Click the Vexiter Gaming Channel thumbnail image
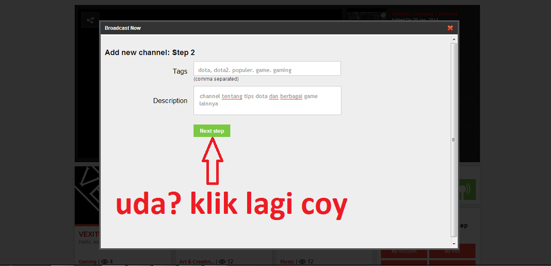Viewport: 551px width, 266px height. (x=366, y=15)
